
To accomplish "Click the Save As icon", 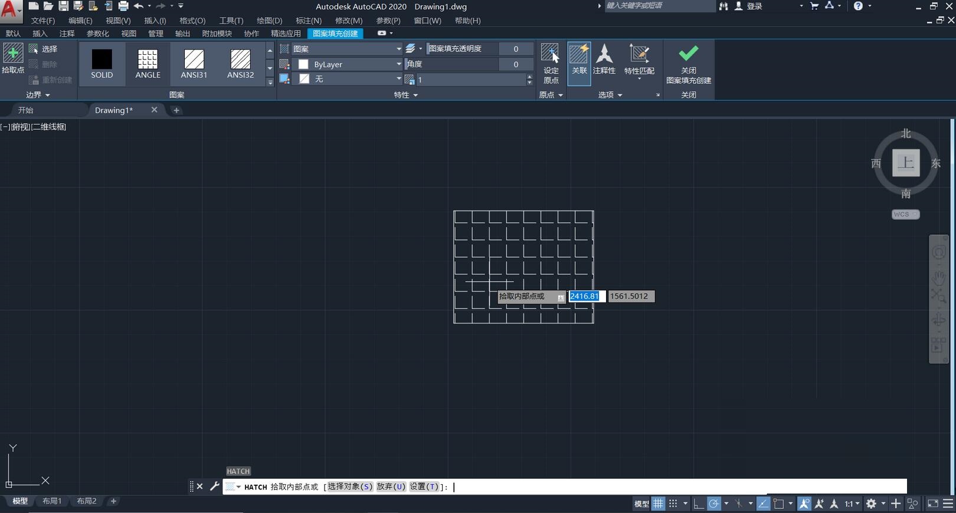I will click(x=78, y=6).
